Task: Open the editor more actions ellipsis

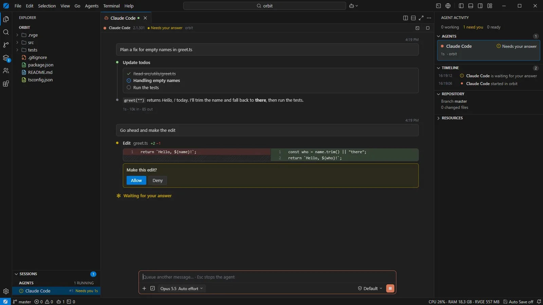Action: coord(429,18)
